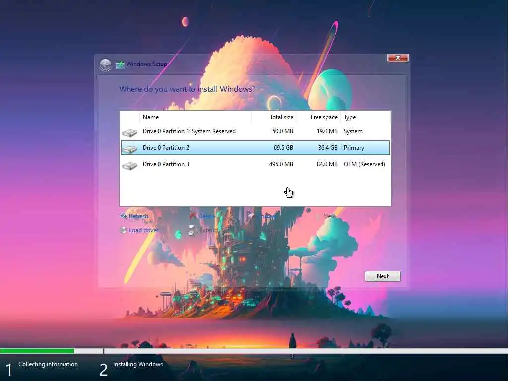Click the Refresh link
Screen dimensions: 508x381
138,216
